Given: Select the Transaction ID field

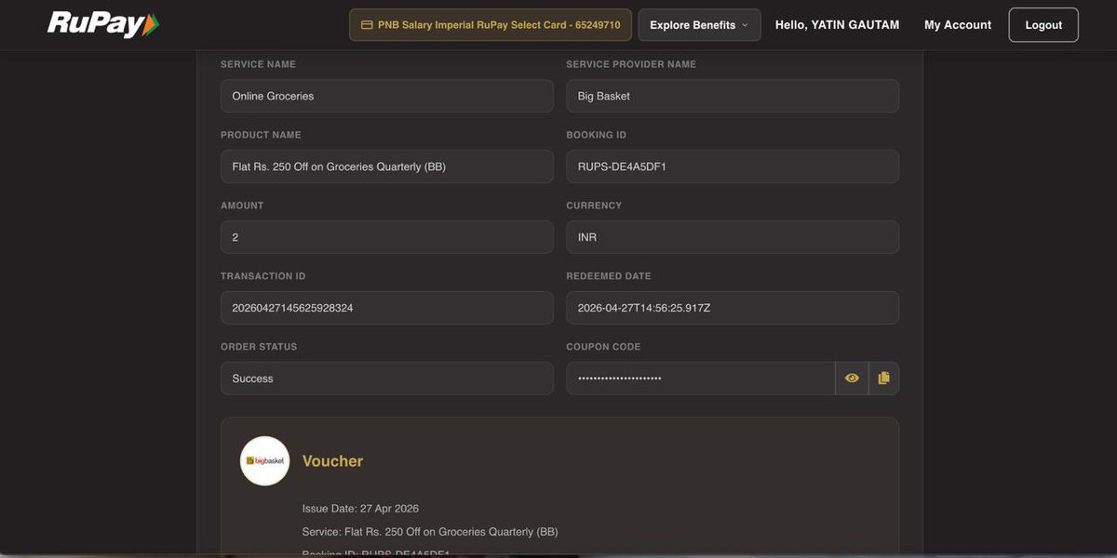Looking at the screenshot, I should tap(387, 308).
